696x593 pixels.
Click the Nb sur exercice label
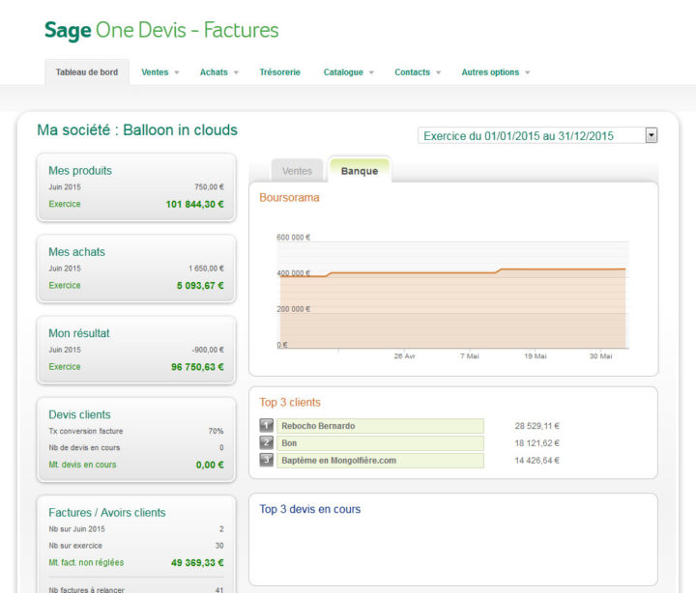pos(75,546)
